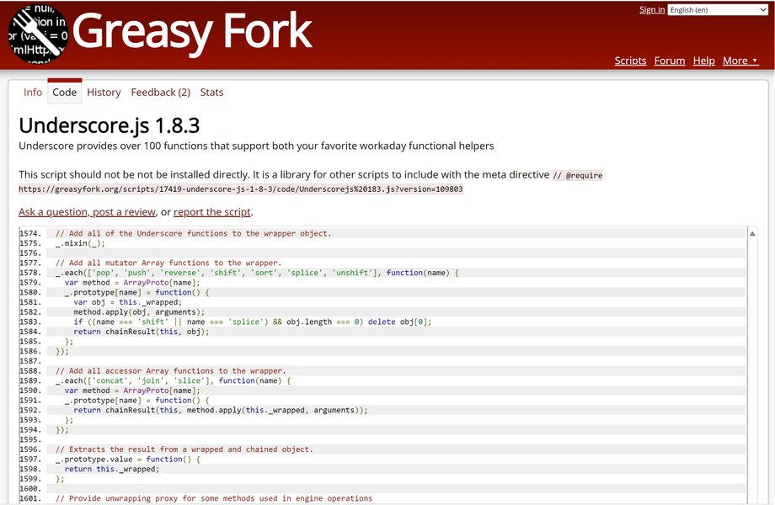
Task: Click line 1592 returning method.apply of this._wrapped
Action: [x=221, y=410]
